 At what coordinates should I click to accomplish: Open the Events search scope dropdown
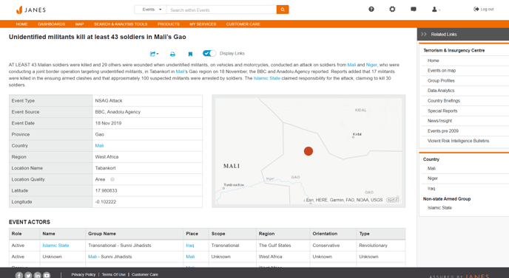pos(150,10)
